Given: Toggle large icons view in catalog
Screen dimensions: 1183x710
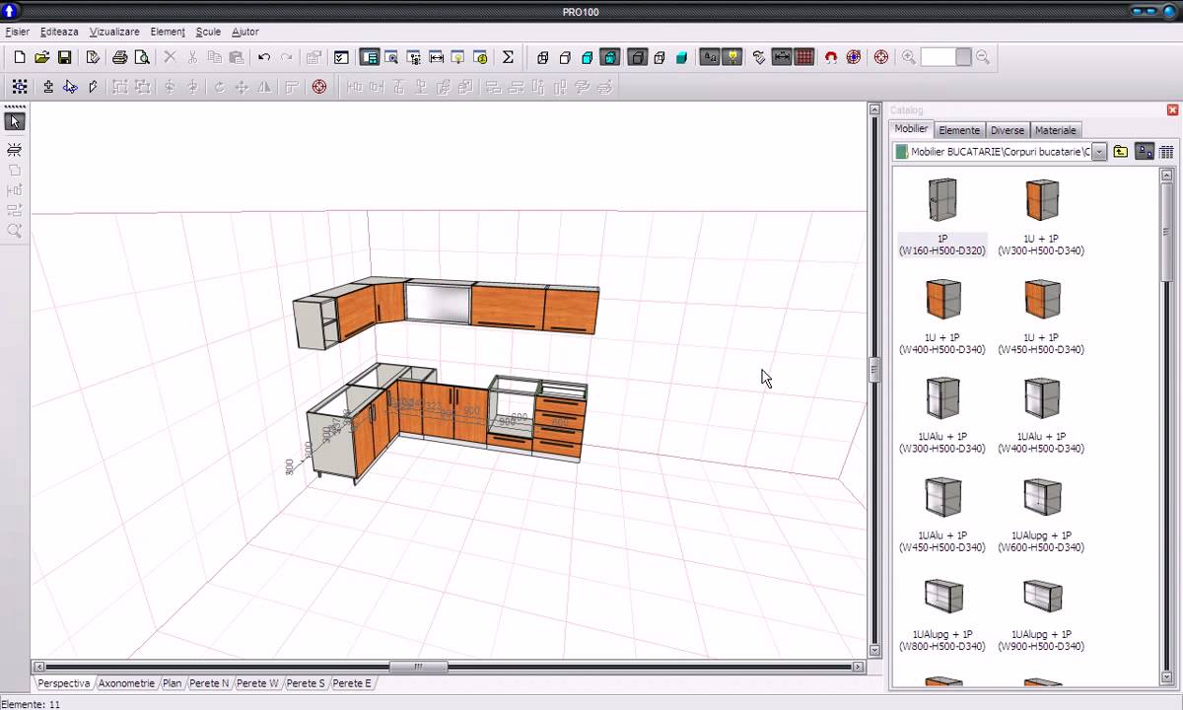Looking at the screenshot, I should (1145, 152).
